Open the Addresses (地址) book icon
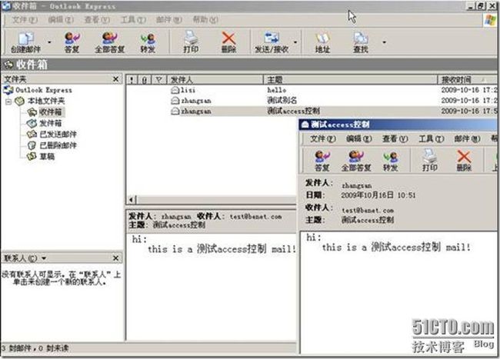The width and height of the screenshot is (500, 359). tap(322, 42)
